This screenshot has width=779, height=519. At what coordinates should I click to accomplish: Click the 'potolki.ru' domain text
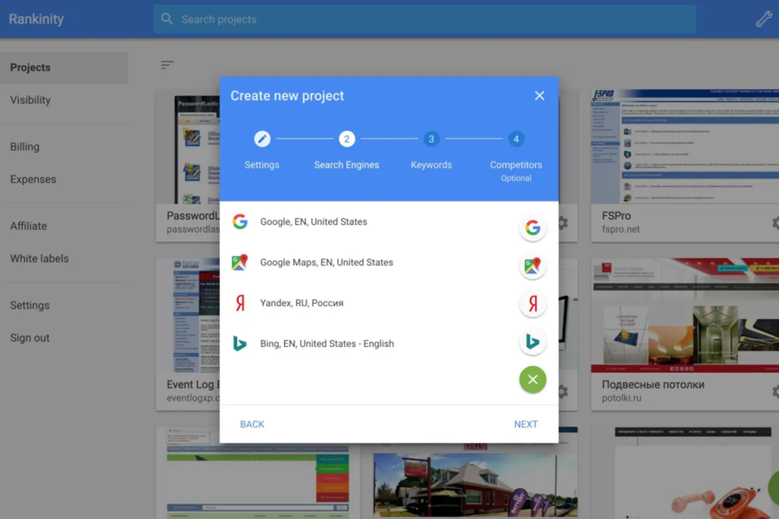(x=621, y=398)
